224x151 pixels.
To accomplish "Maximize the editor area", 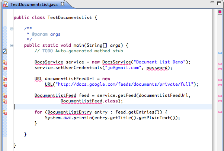I will coord(219,3).
